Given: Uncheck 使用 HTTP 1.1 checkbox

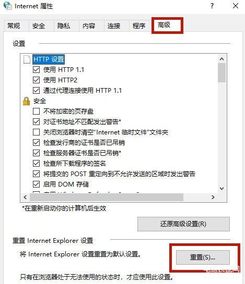Looking at the screenshot, I should 37,69.
